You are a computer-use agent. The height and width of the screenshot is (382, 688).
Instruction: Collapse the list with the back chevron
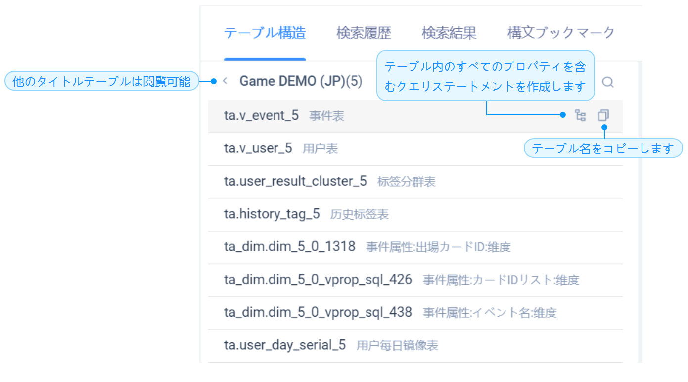(225, 81)
